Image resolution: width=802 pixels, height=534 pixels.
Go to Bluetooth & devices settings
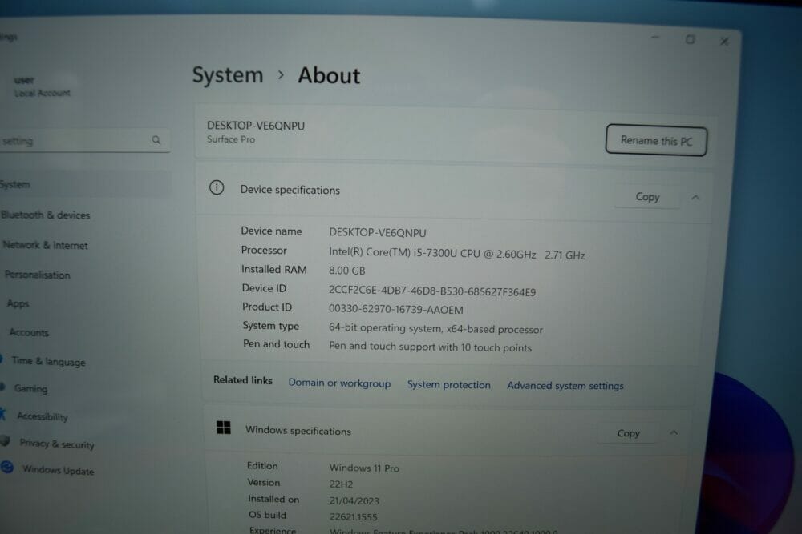46,215
